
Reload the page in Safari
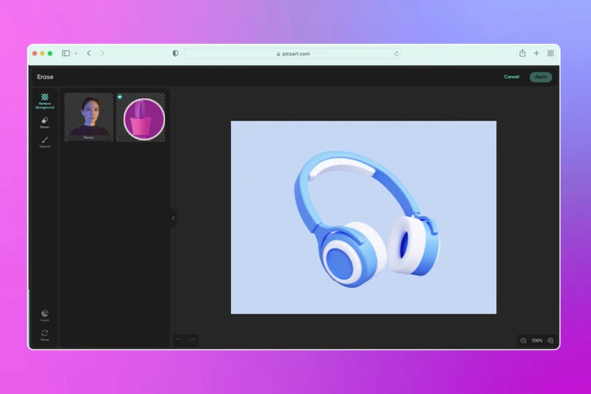[x=396, y=54]
